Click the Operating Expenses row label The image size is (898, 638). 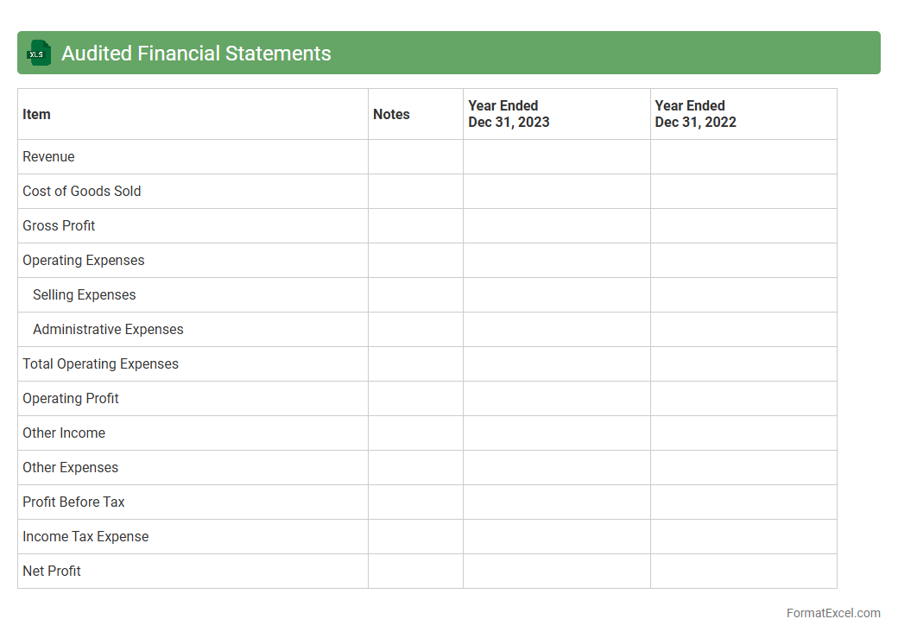click(x=84, y=261)
